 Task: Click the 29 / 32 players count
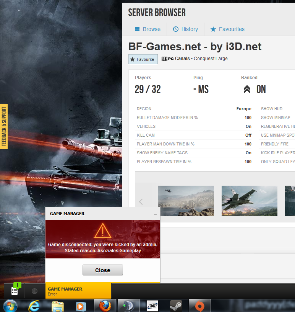(147, 89)
